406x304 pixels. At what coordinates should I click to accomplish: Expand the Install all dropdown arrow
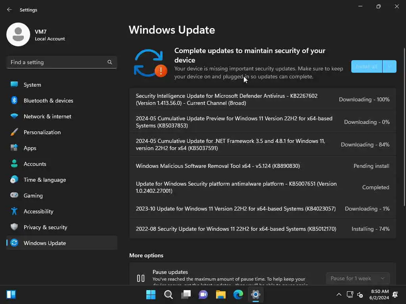pos(389,66)
